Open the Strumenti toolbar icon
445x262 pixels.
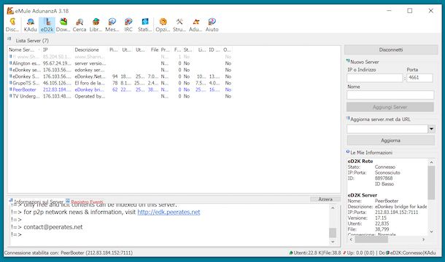point(179,25)
